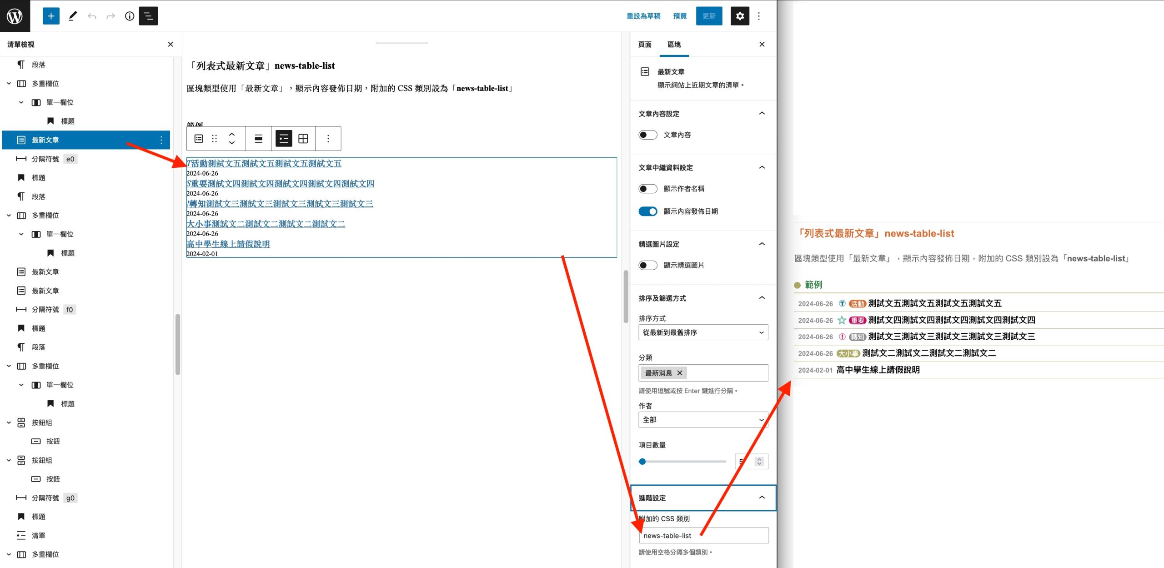Open 測試文四 post in preview window
The width and height of the screenshot is (1164, 568).
click(951, 320)
